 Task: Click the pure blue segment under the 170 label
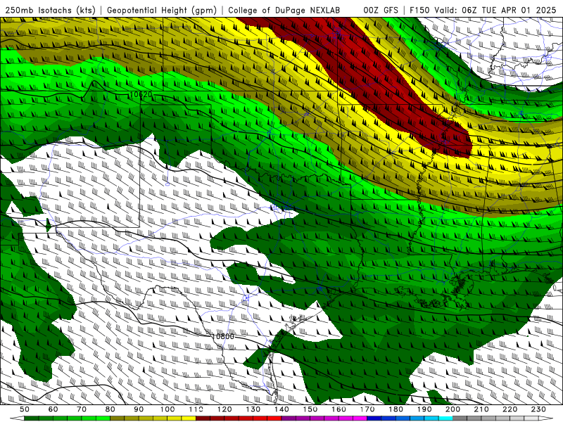pyautogui.click(x=374, y=418)
